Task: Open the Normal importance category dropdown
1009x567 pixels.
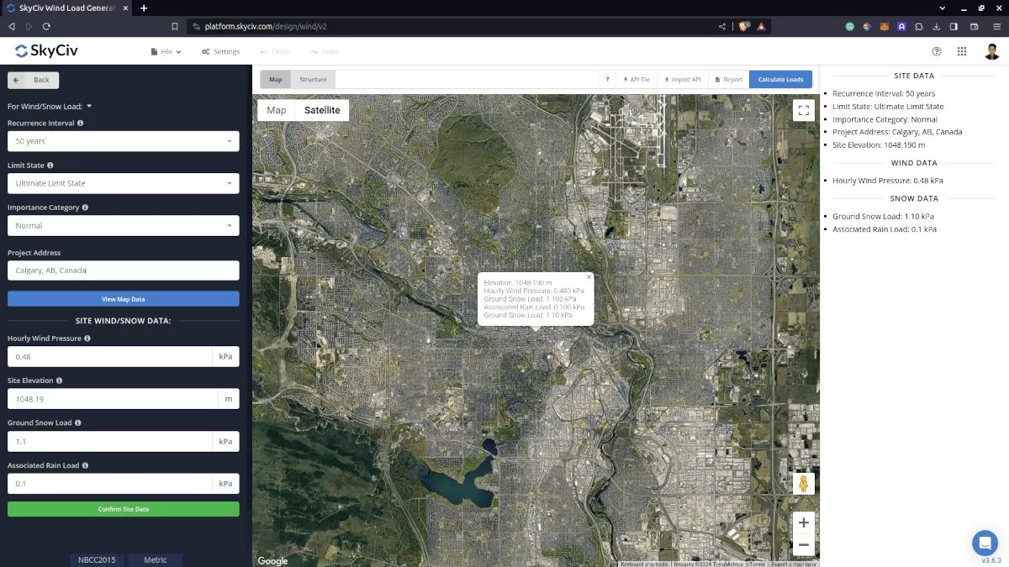Action: click(124, 225)
